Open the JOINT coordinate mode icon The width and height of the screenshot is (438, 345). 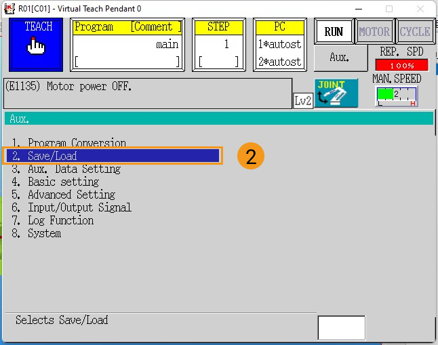(336, 93)
